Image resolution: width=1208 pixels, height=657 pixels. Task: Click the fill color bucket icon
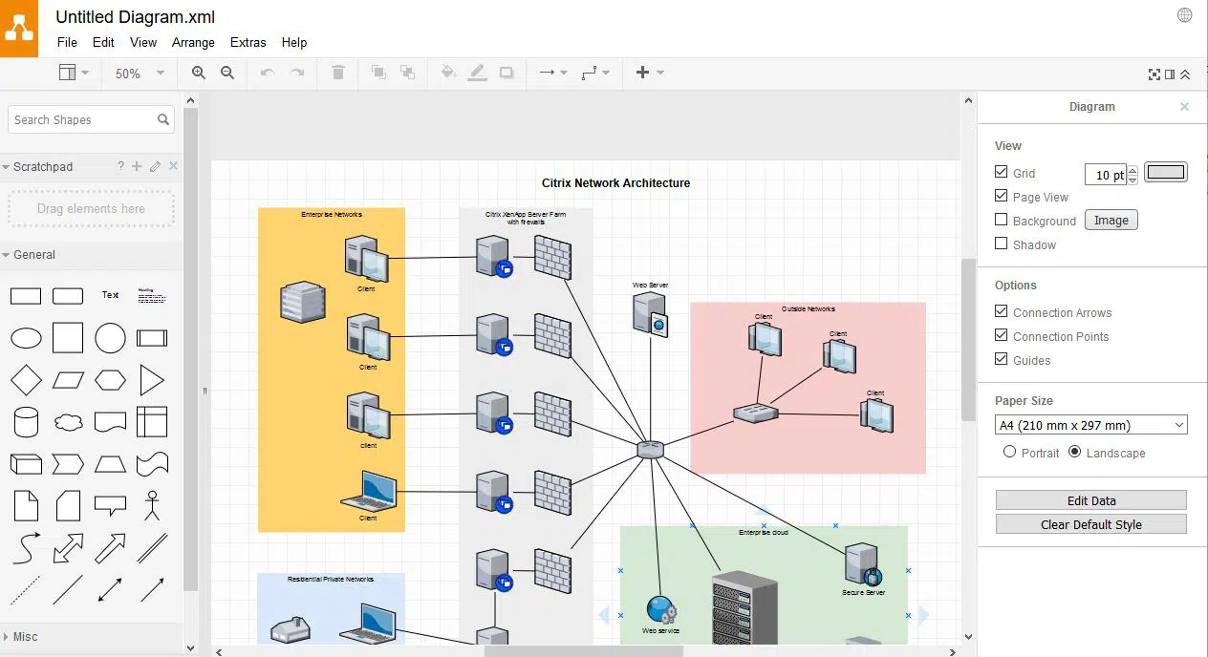click(x=448, y=73)
